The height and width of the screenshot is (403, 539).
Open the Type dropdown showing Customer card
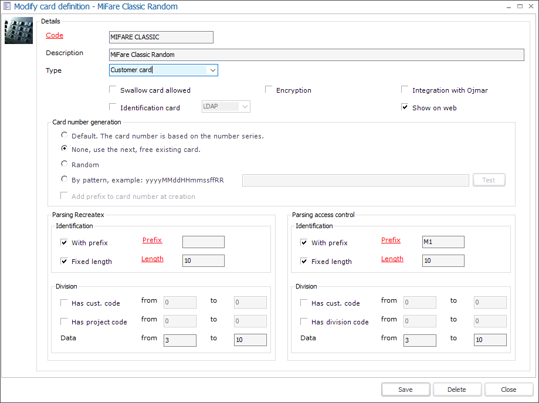coord(213,70)
